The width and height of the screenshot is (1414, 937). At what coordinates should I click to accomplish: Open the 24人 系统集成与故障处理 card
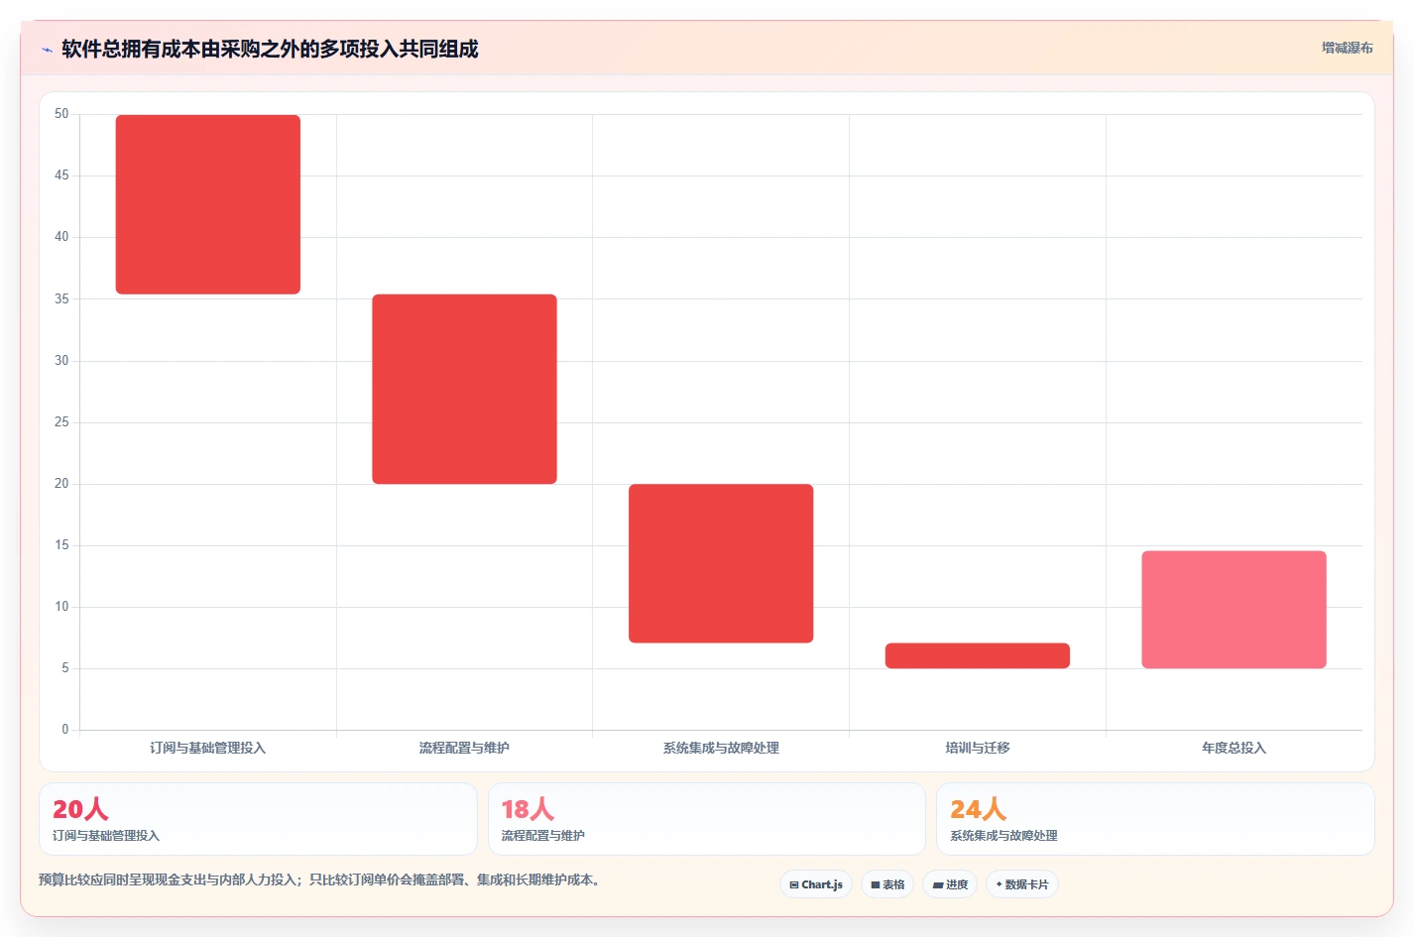1155,819
